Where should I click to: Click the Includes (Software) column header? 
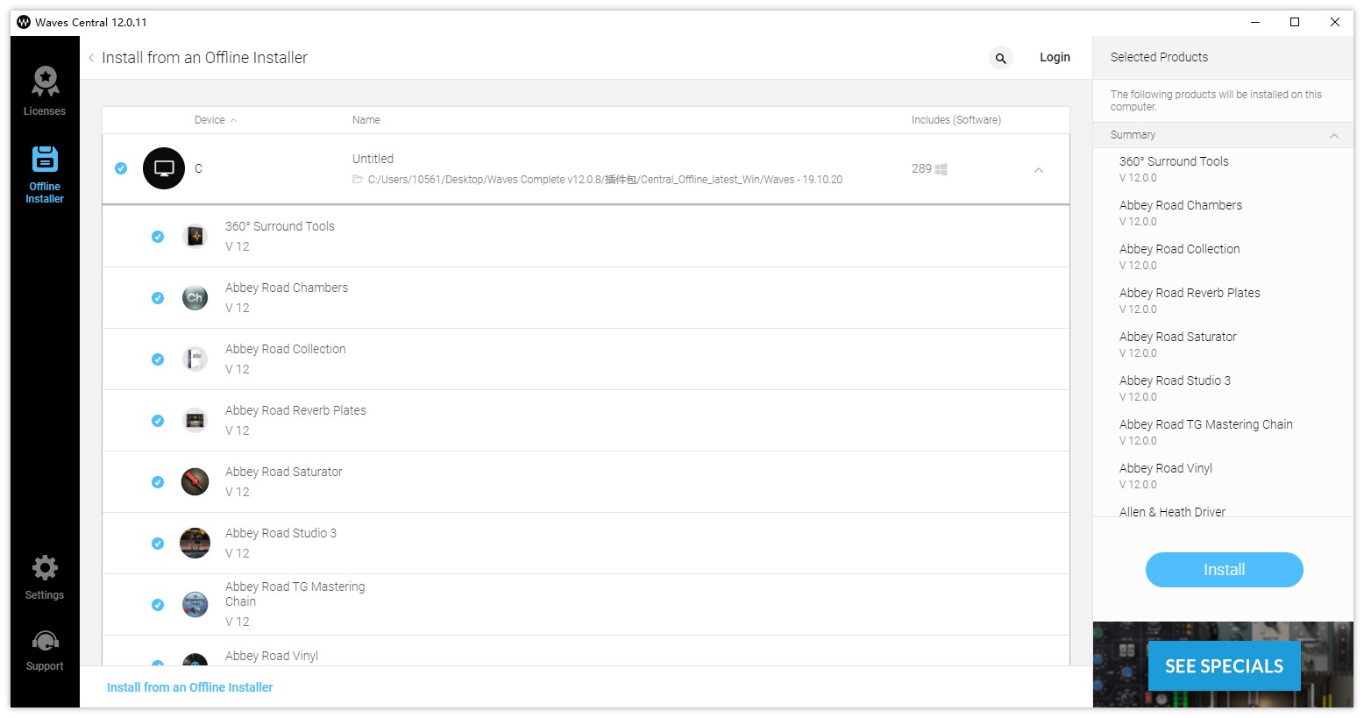point(956,120)
